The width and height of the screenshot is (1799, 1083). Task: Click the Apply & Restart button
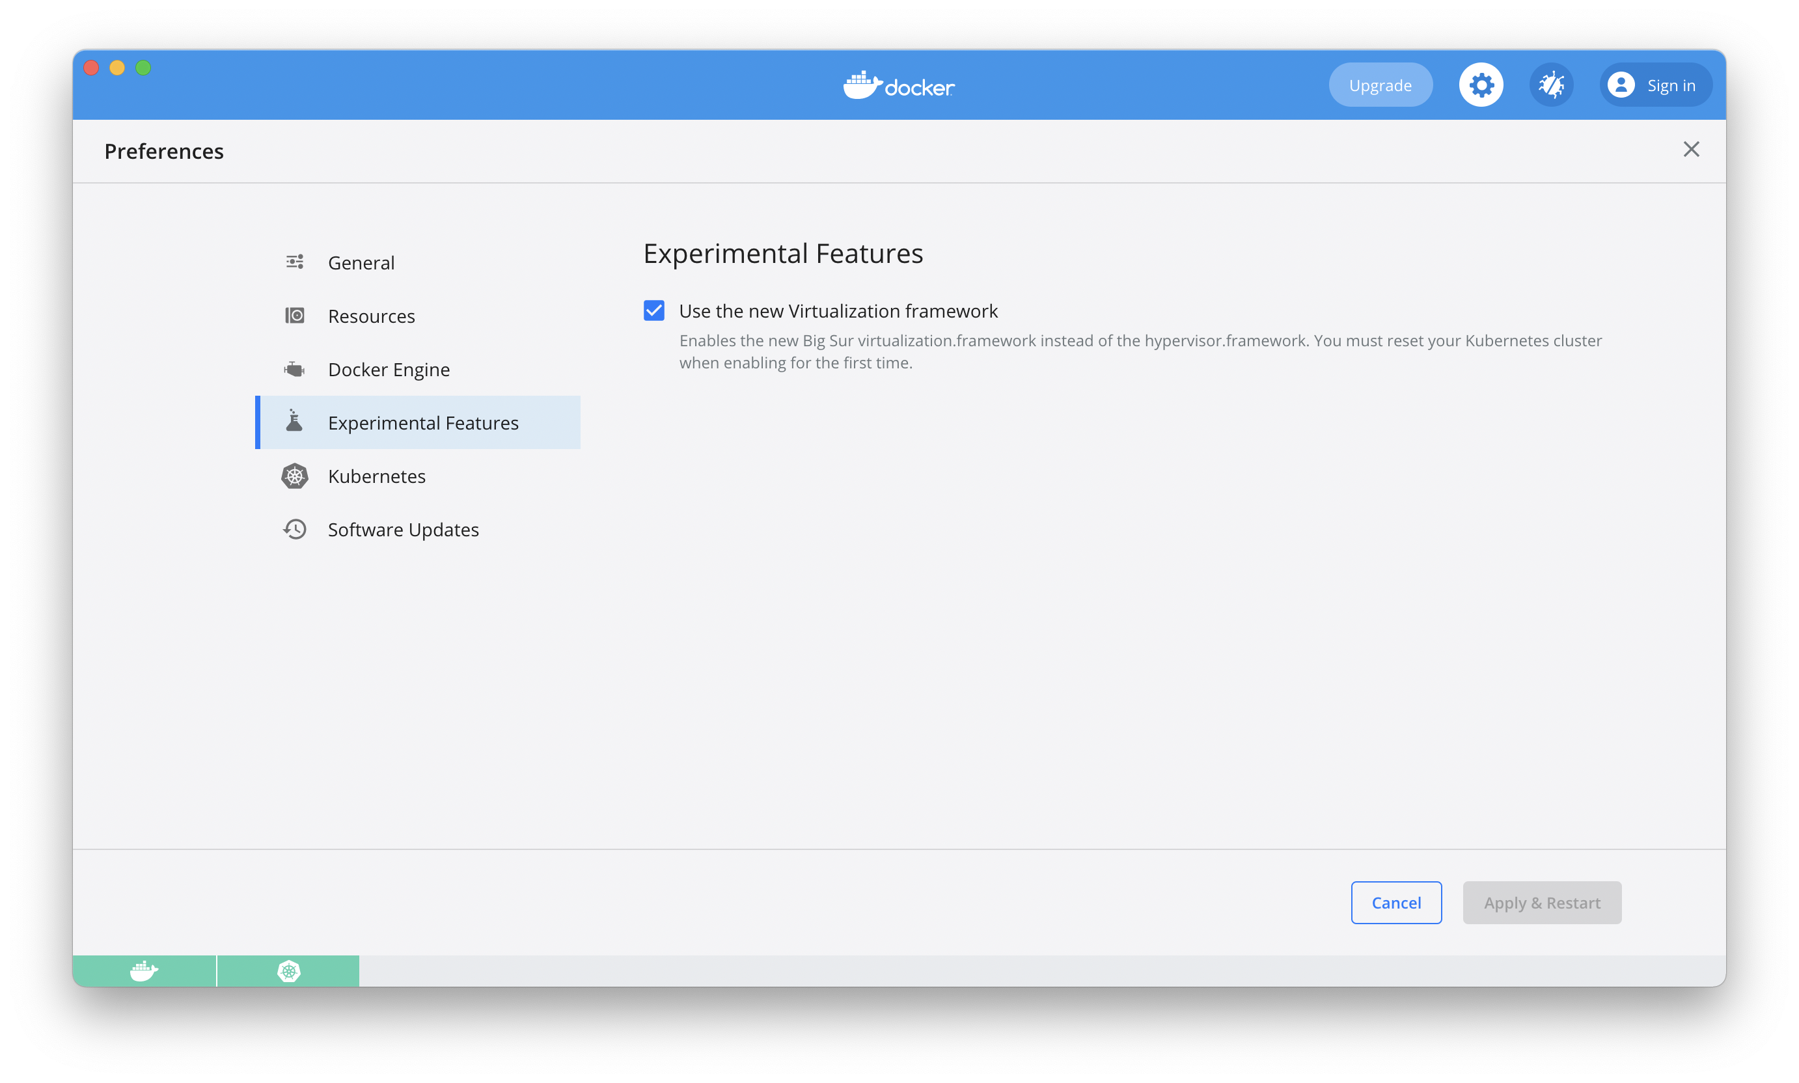(1541, 903)
